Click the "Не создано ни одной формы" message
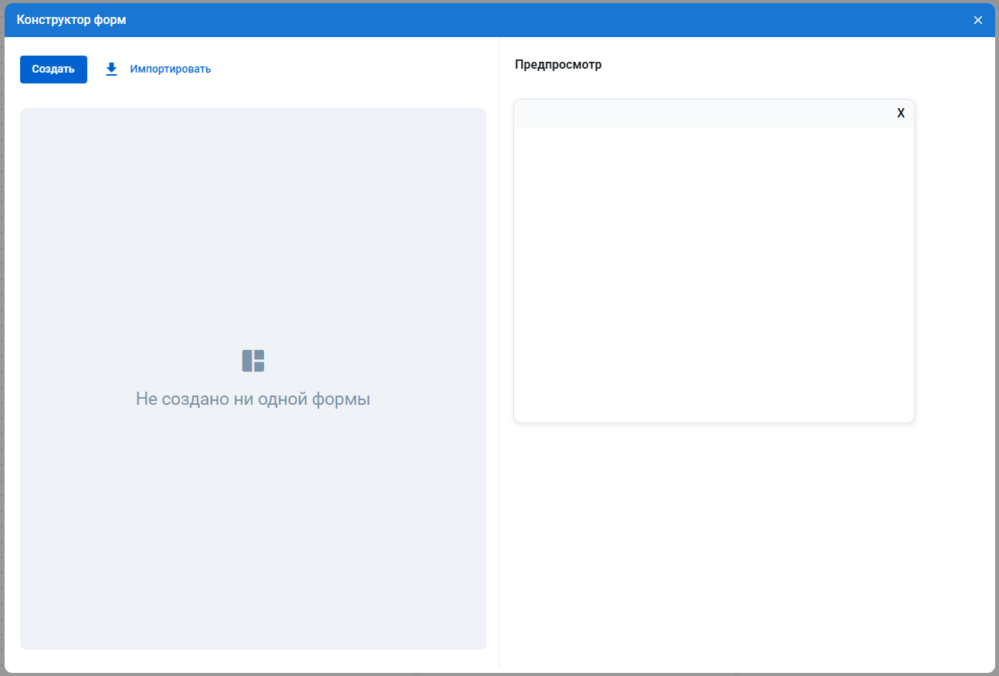The width and height of the screenshot is (999, 676). pyautogui.click(x=253, y=399)
